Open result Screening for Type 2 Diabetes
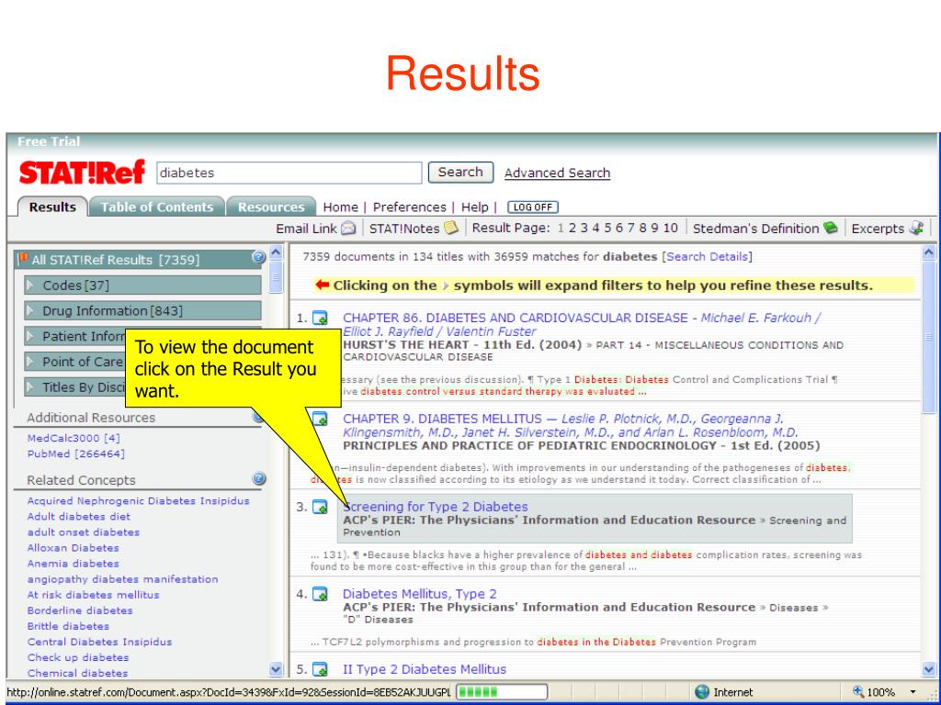The image size is (941, 705). pos(435,507)
